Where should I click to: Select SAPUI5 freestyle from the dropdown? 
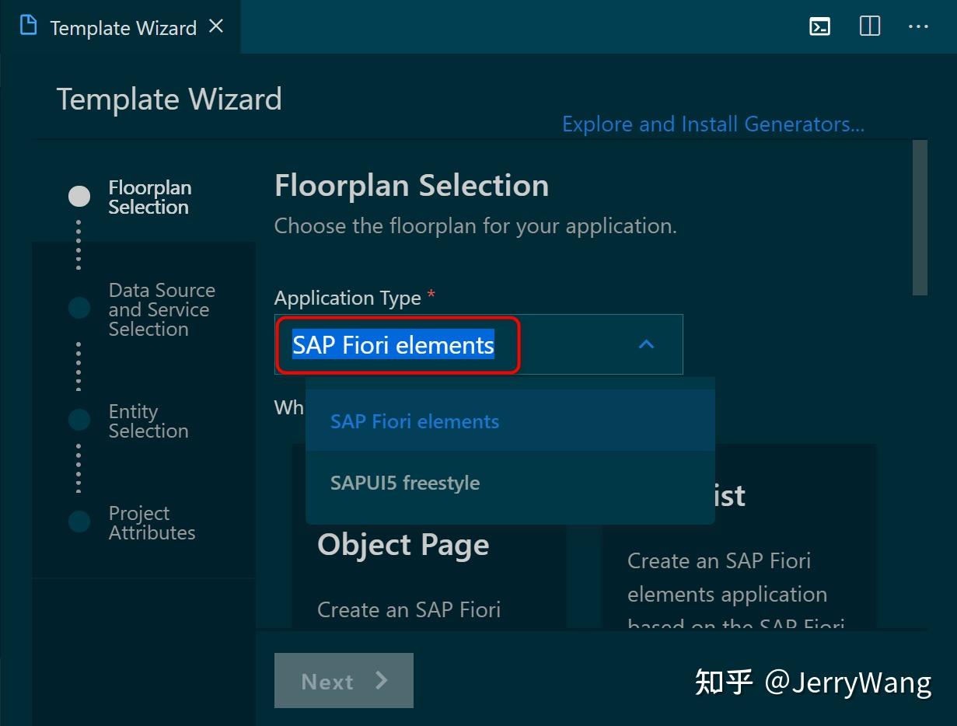click(x=404, y=483)
